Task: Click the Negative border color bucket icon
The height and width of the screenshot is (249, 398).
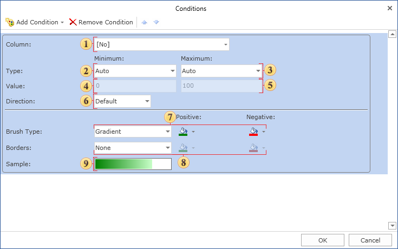Action: (x=253, y=147)
